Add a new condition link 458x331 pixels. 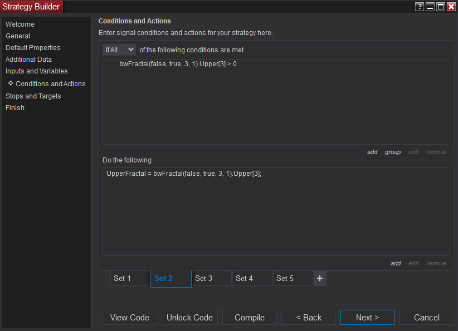372,152
